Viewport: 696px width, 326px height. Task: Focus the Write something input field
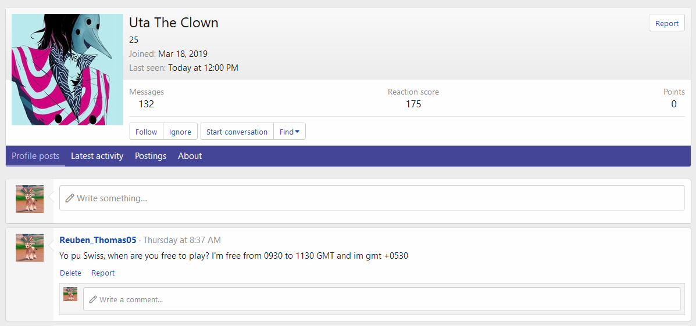click(x=372, y=198)
